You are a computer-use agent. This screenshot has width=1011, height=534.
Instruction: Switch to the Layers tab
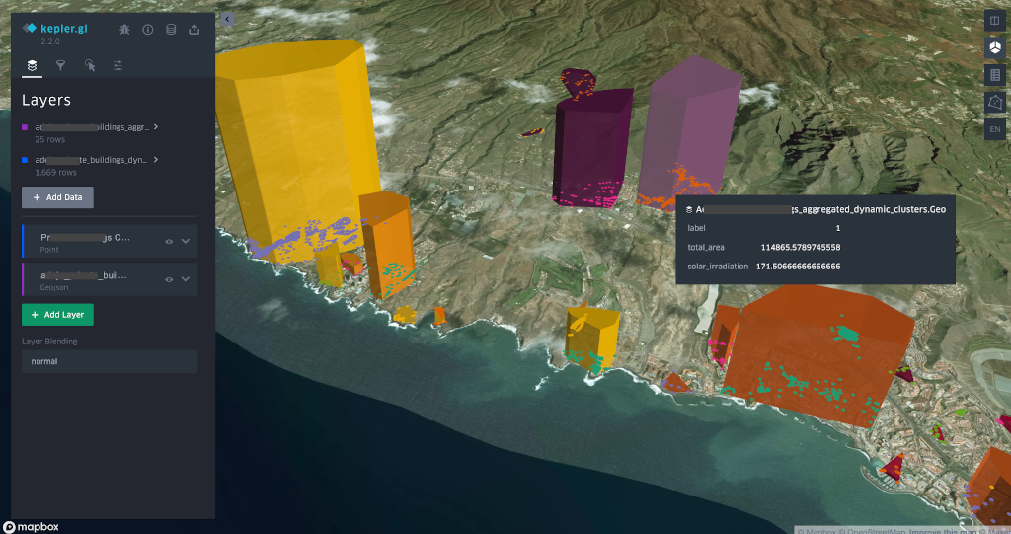32,65
